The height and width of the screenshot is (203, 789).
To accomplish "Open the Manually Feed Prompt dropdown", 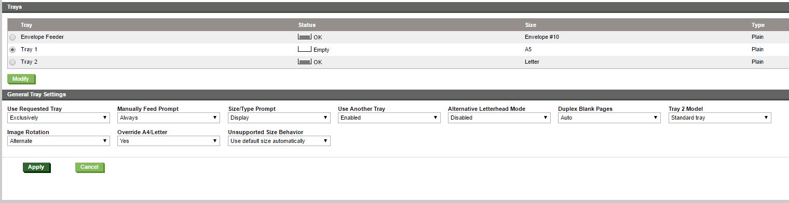I will pyautogui.click(x=169, y=118).
